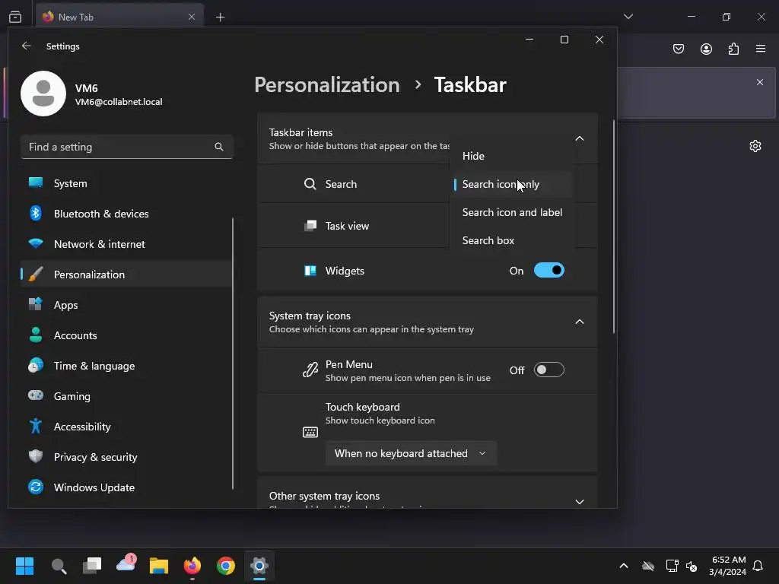The width and height of the screenshot is (779, 584).
Task: Open a new tab with plus button
Action: (220, 17)
